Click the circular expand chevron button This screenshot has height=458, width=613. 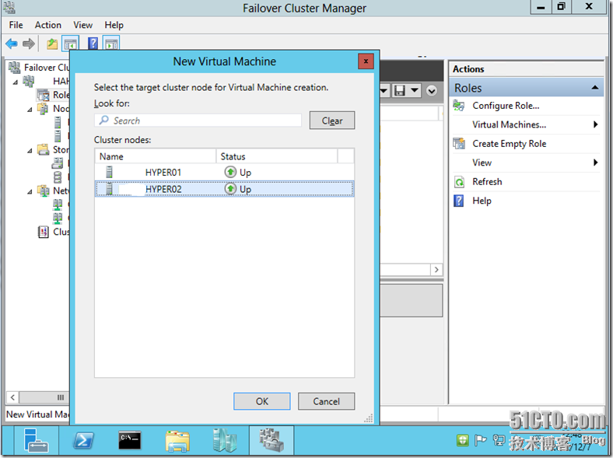coord(431,91)
